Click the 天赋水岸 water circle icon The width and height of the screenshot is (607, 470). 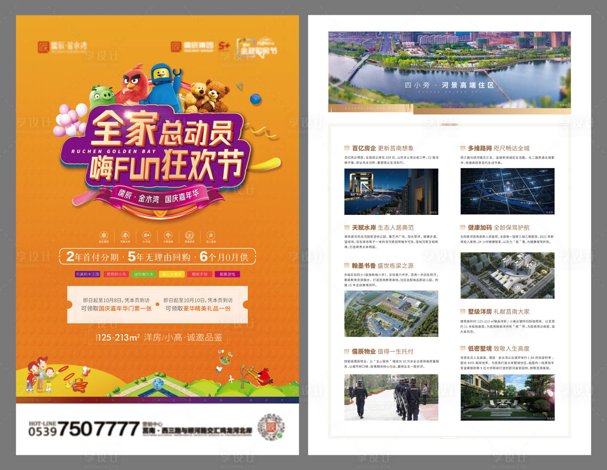[125, 235]
